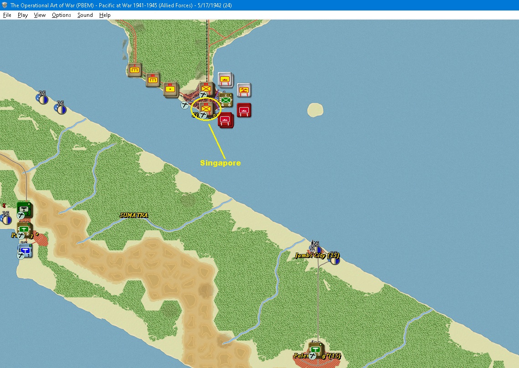This screenshot has width=519, height=368.
Task: Select the stacked red naval unit south of Singapore
Action: [x=226, y=120]
